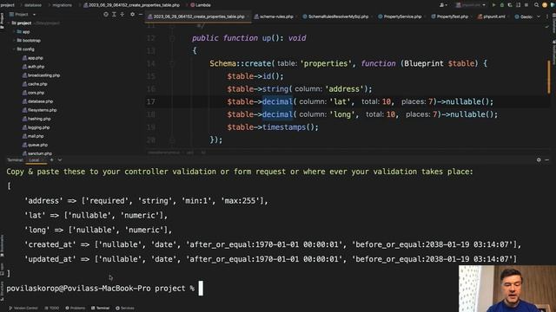The height and width of the screenshot is (312, 556).
Task: Open the Services tool window
Action: click(x=125, y=309)
